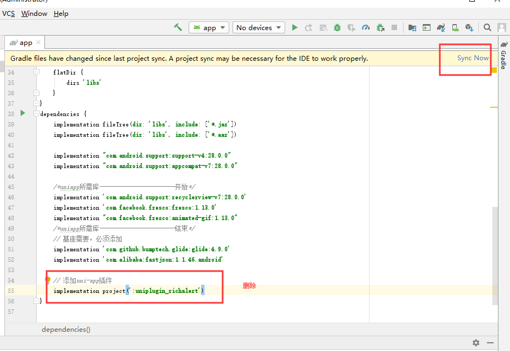Click the dependencies{} breadcrumb
The width and height of the screenshot is (510, 351).
pos(66,329)
